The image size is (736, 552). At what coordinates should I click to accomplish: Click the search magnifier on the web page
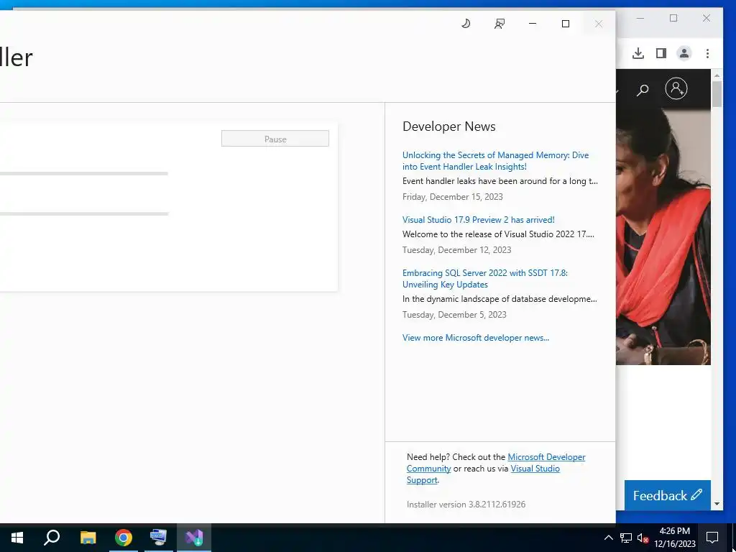642,90
